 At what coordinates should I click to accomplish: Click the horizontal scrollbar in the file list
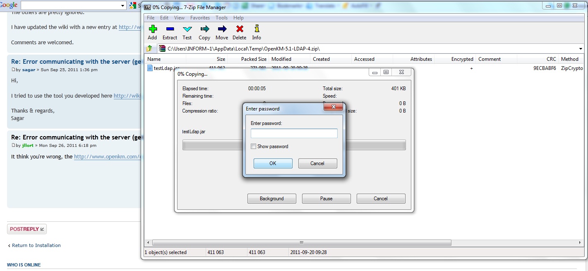click(x=301, y=243)
